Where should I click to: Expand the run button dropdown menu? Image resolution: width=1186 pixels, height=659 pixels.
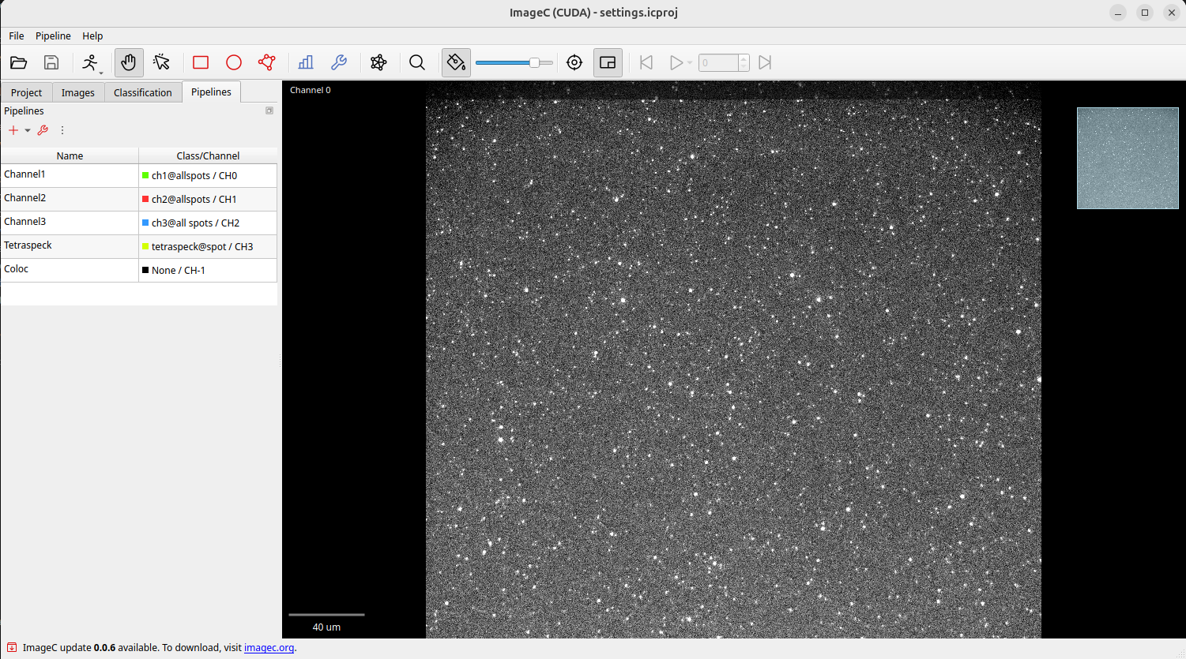[101, 73]
